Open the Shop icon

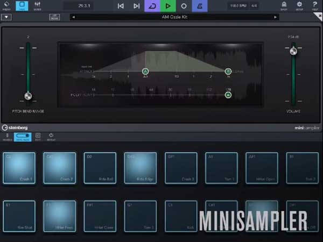(284, 6)
